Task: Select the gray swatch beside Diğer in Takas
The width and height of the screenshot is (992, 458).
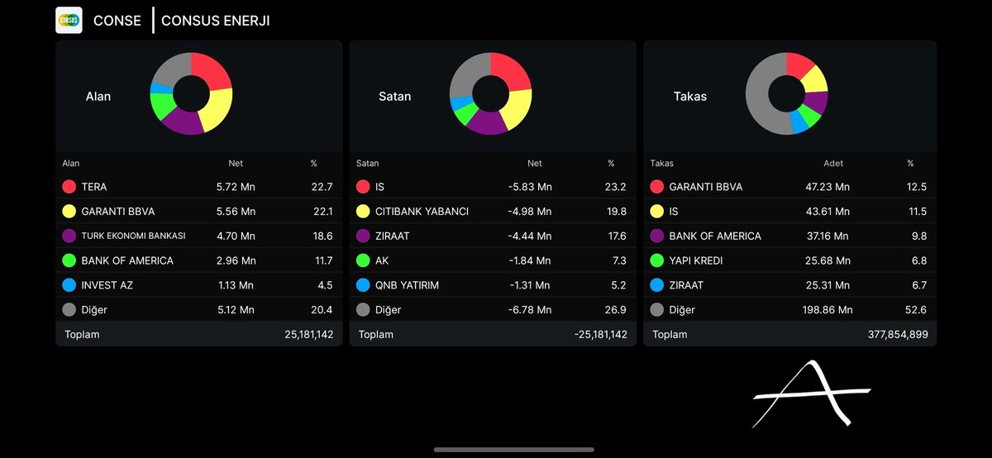Action: pyautogui.click(x=657, y=309)
